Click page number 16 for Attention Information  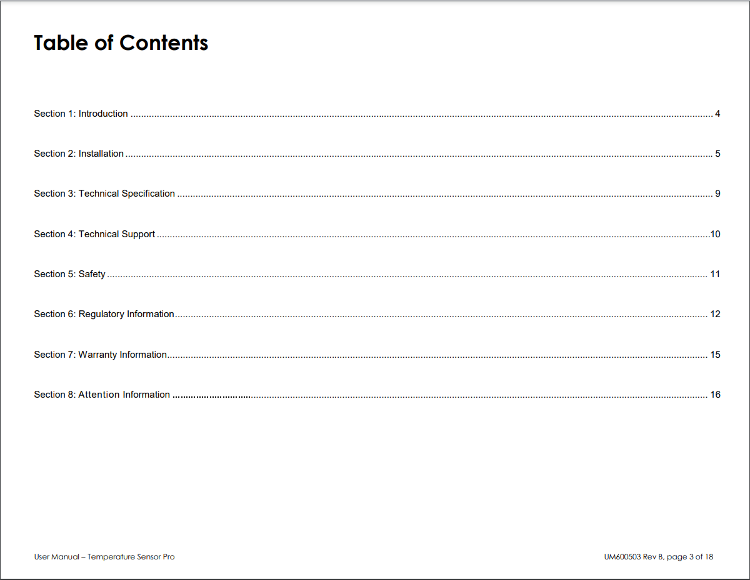click(716, 395)
